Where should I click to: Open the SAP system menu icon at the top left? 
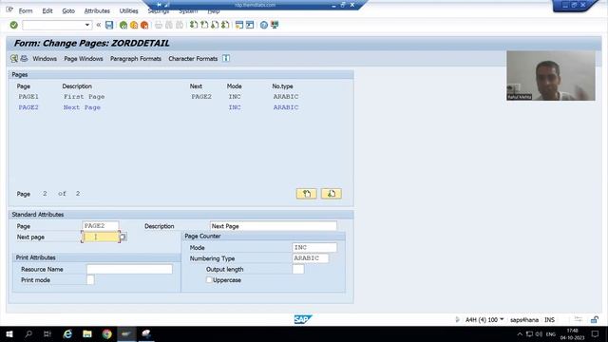[x=9, y=10]
